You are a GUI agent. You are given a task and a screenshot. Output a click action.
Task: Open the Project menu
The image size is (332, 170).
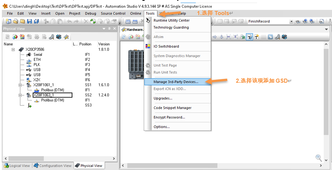tap(75, 13)
